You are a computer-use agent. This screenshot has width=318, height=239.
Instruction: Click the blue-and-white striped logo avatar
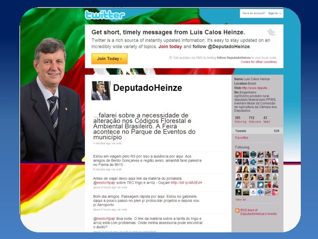pyautogui.click(x=238, y=185)
